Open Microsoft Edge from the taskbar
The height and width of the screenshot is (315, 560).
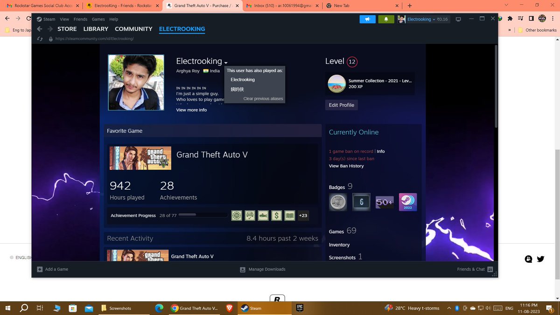(159, 308)
